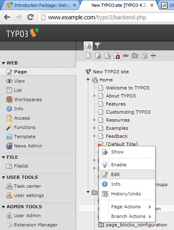Select the [Default Title] page

pos(122,144)
